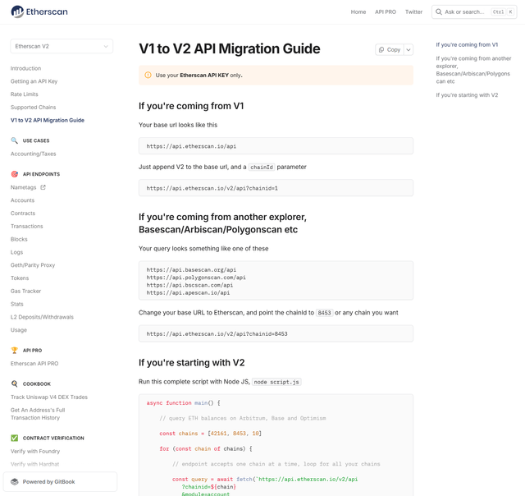Click the v2/api?chainid=8453 code block

(276, 333)
